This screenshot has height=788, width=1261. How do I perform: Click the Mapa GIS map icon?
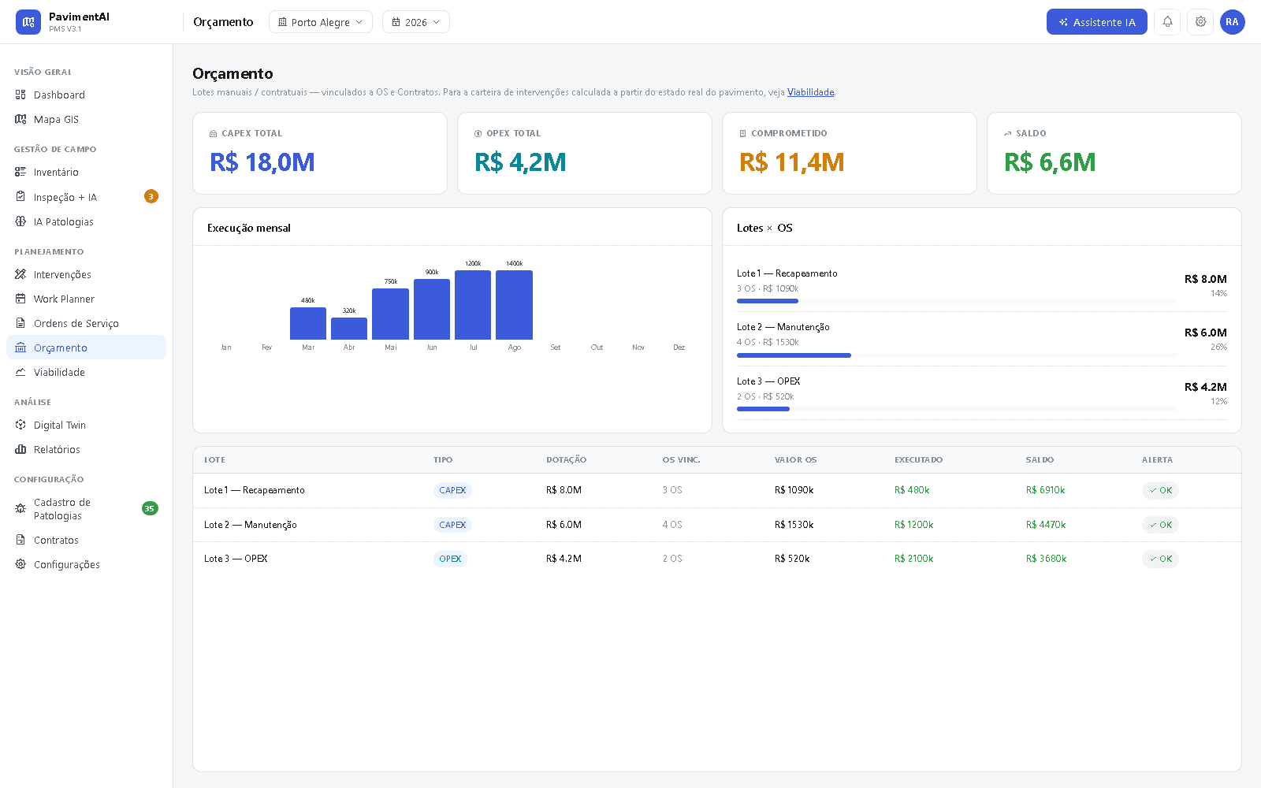(20, 119)
